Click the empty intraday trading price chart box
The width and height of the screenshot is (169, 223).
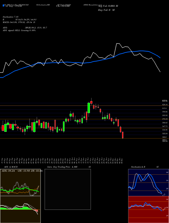pyautogui.click(x=68, y=189)
